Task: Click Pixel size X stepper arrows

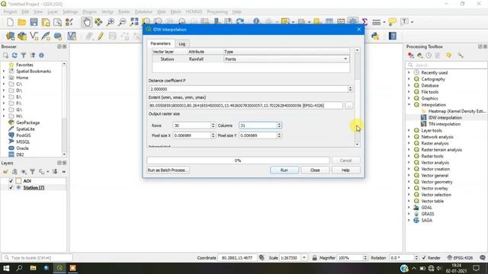Action: [213, 135]
